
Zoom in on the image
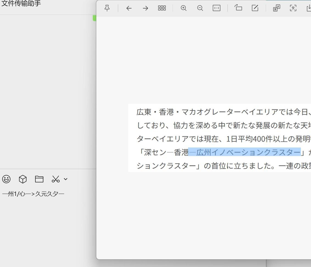point(184,8)
